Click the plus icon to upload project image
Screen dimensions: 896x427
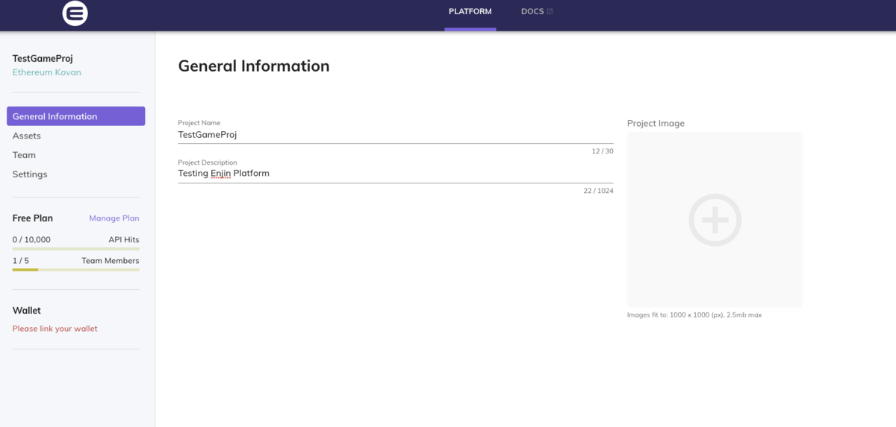(x=715, y=220)
